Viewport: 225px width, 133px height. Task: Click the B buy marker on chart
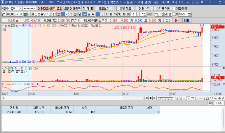(x=163, y=32)
